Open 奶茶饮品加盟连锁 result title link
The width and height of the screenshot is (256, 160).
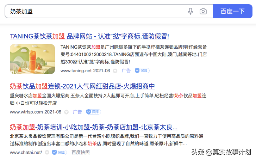(82, 86)
